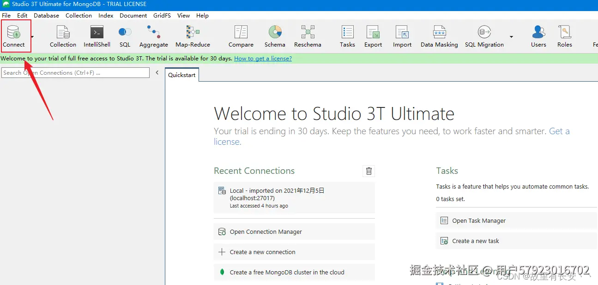Viewport: 598px width, 285px height.
Task: Open the Schema explorer icon
Action: [x=275, y=36]
